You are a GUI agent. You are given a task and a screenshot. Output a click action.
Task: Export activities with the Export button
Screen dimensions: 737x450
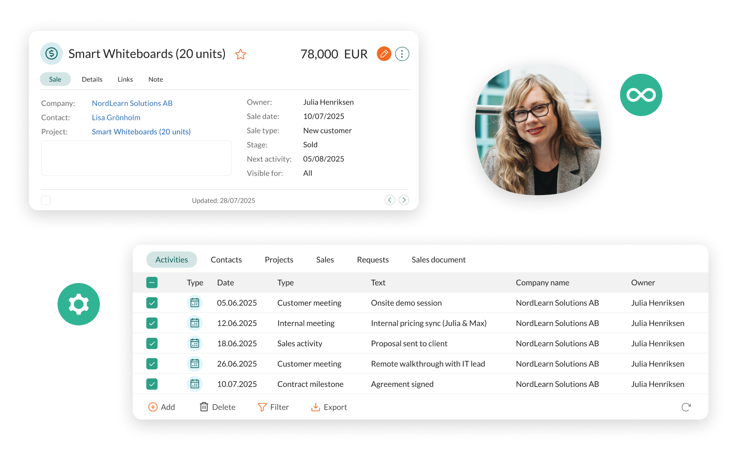[329, 407]
